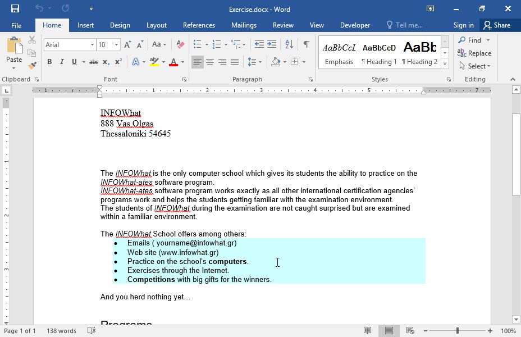Cut selection with the scissors icon

[32, 40]
